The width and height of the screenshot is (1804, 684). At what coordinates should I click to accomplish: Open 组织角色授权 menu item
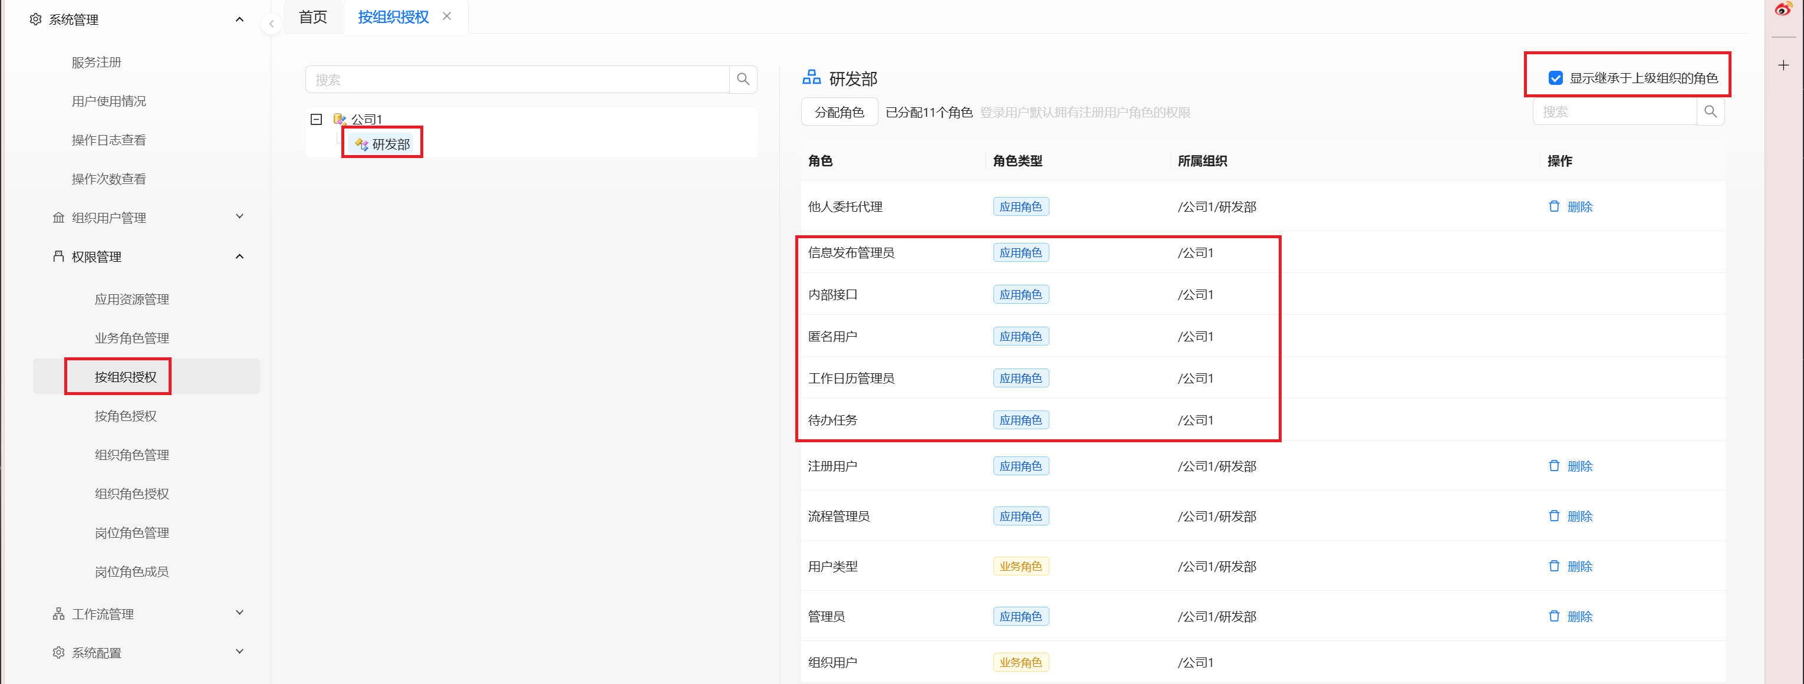pos(133,494)
